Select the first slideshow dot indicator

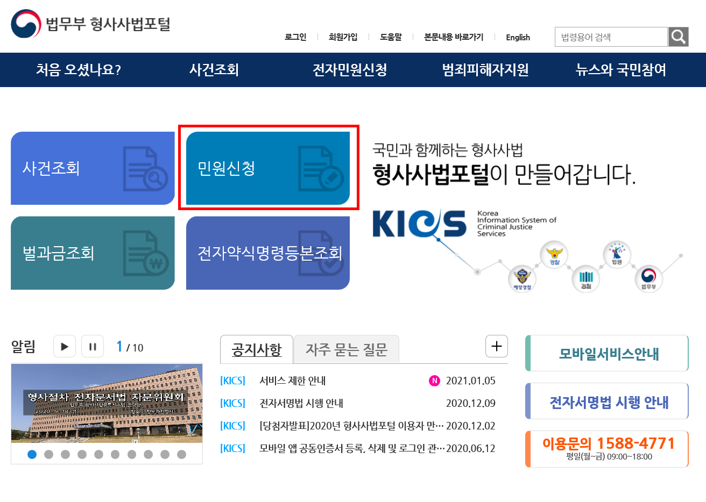pos(32,454)
